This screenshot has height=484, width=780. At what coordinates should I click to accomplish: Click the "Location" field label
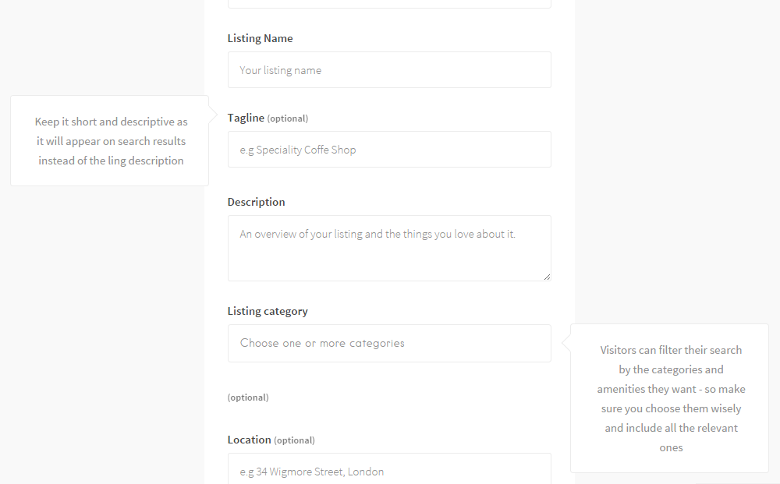click(249, 440)
